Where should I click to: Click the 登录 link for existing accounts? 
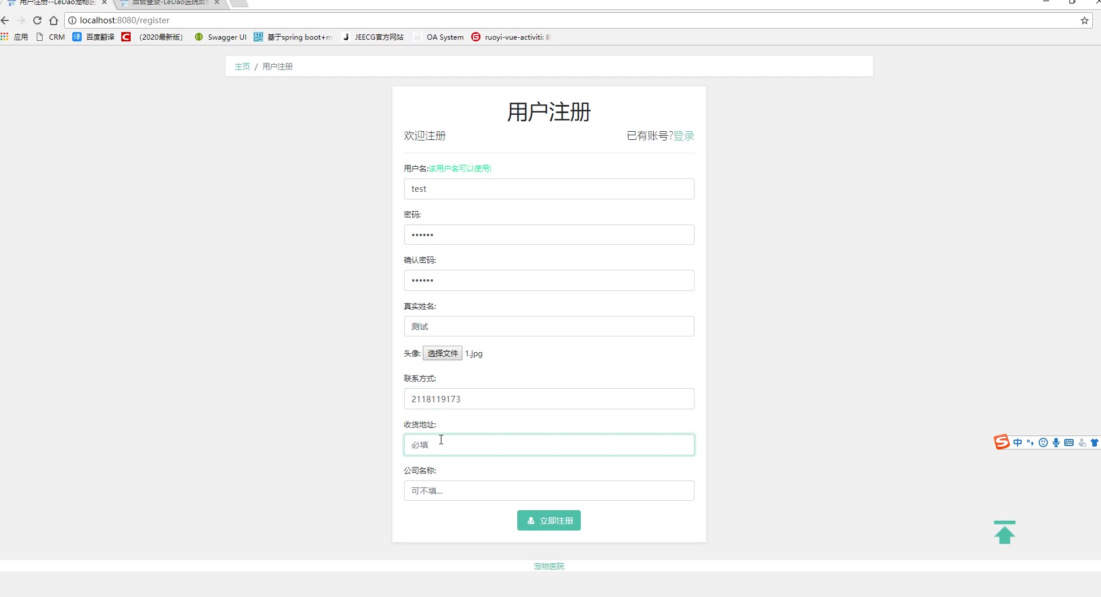pyautogui.click(x=684, y=136)
